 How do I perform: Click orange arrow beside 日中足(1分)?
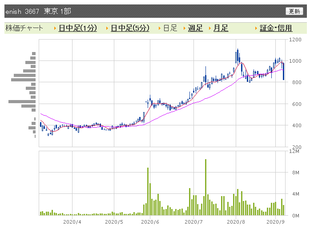[x=55, y=28]
